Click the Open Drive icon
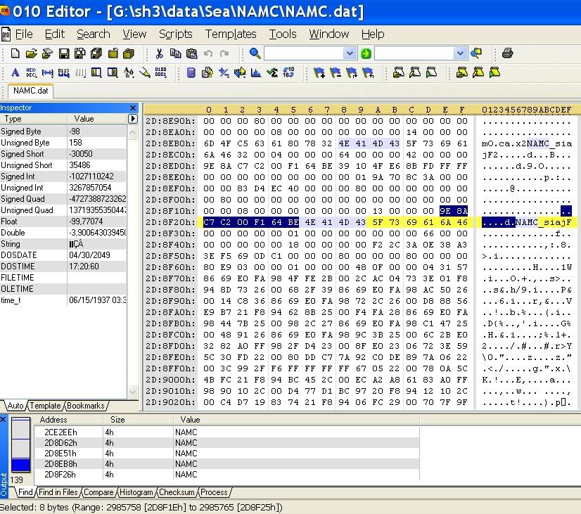581x514 pixels. click(47, 53)
